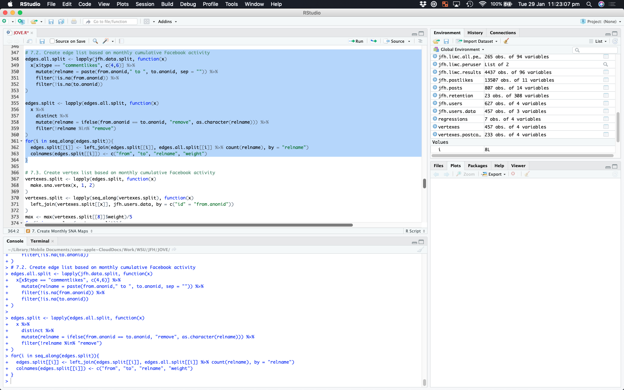This screenshot has width=624, height=390.
Task: Collapse the fold arrow at line 361
Action: [22, 141]
